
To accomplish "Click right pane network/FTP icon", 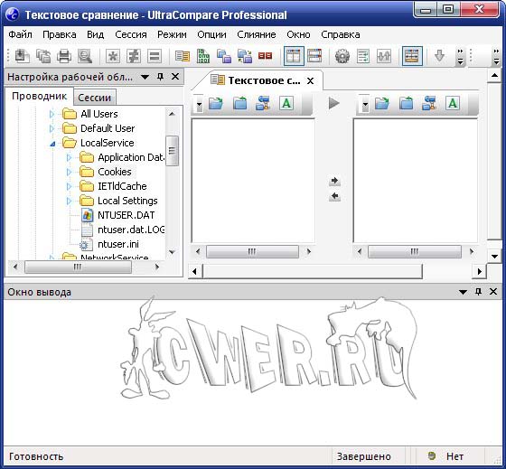I will pos(429,104).
